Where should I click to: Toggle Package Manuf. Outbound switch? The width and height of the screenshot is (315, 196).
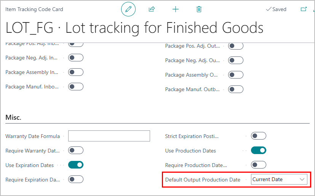(x=236, y=89)
